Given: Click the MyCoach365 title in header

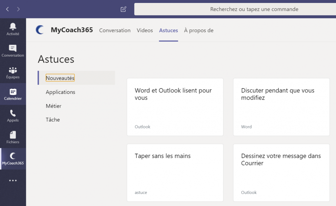Looking at the screenshot, I should (x=72, y=30).
